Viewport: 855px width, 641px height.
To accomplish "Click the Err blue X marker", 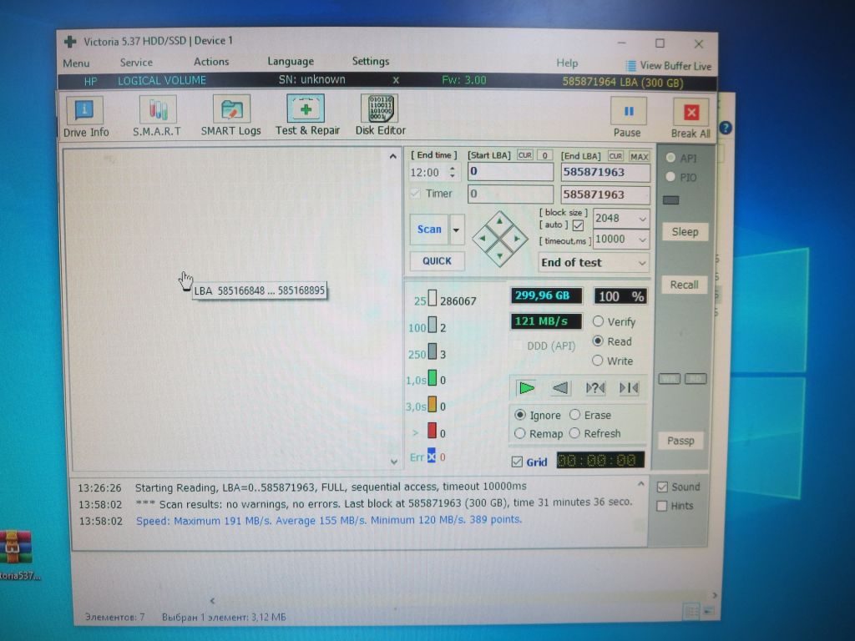I will [432, 456].
